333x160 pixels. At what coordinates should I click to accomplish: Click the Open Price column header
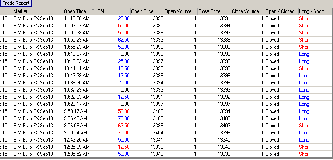click(x=147, y=11)
